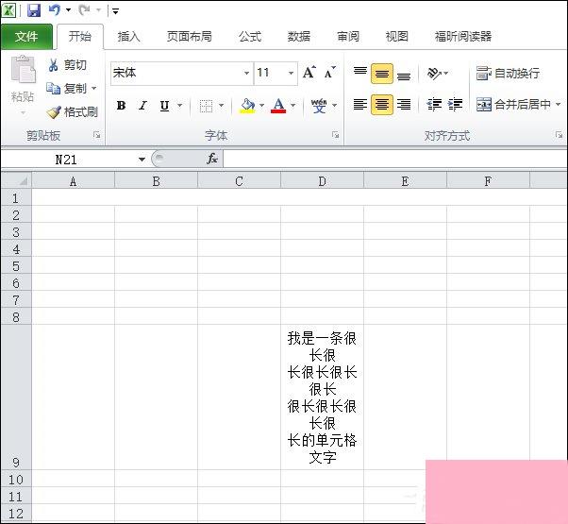Open the 福昕阅读器 tab
The width and height of the screenshot is (568, 524).
tap(463, 37)
